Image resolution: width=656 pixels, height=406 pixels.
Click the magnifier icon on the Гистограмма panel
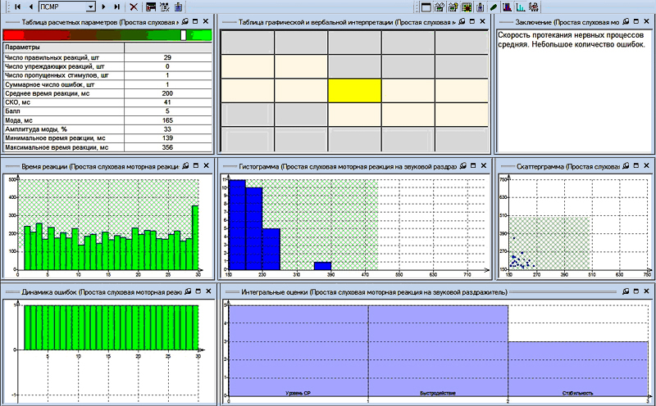click(462, 166)
